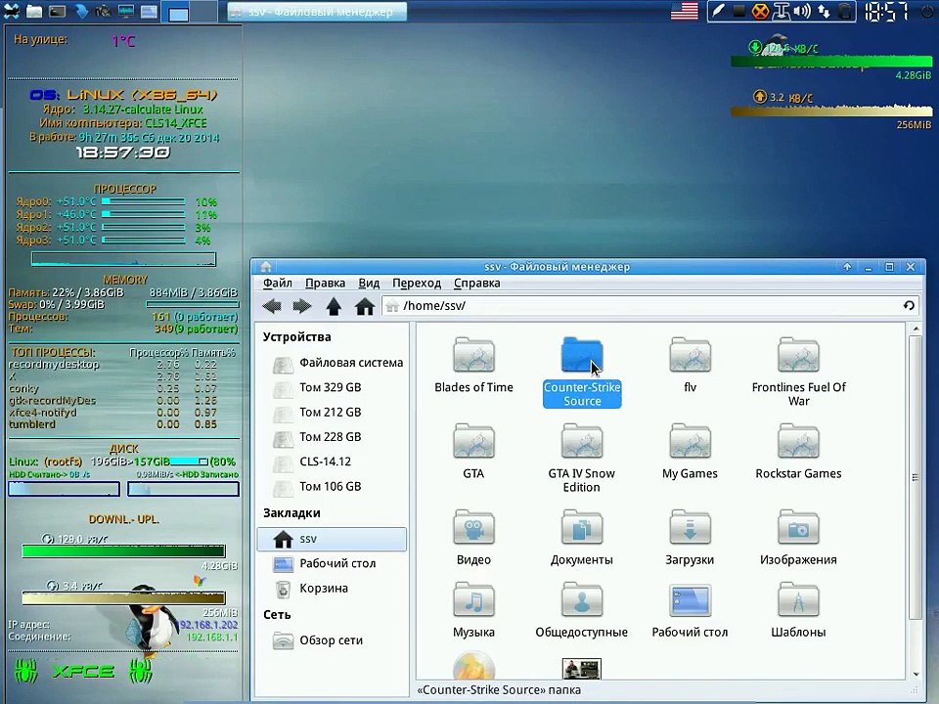Click the feather tray icon
This screenshot has width=939, height=704.
tap(719, 11)
